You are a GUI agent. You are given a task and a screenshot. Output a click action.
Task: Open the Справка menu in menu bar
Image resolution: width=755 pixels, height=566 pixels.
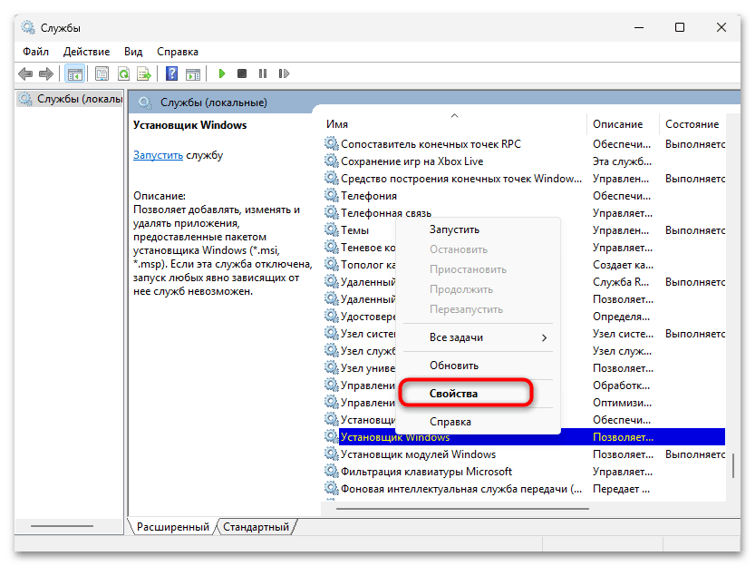178,52
